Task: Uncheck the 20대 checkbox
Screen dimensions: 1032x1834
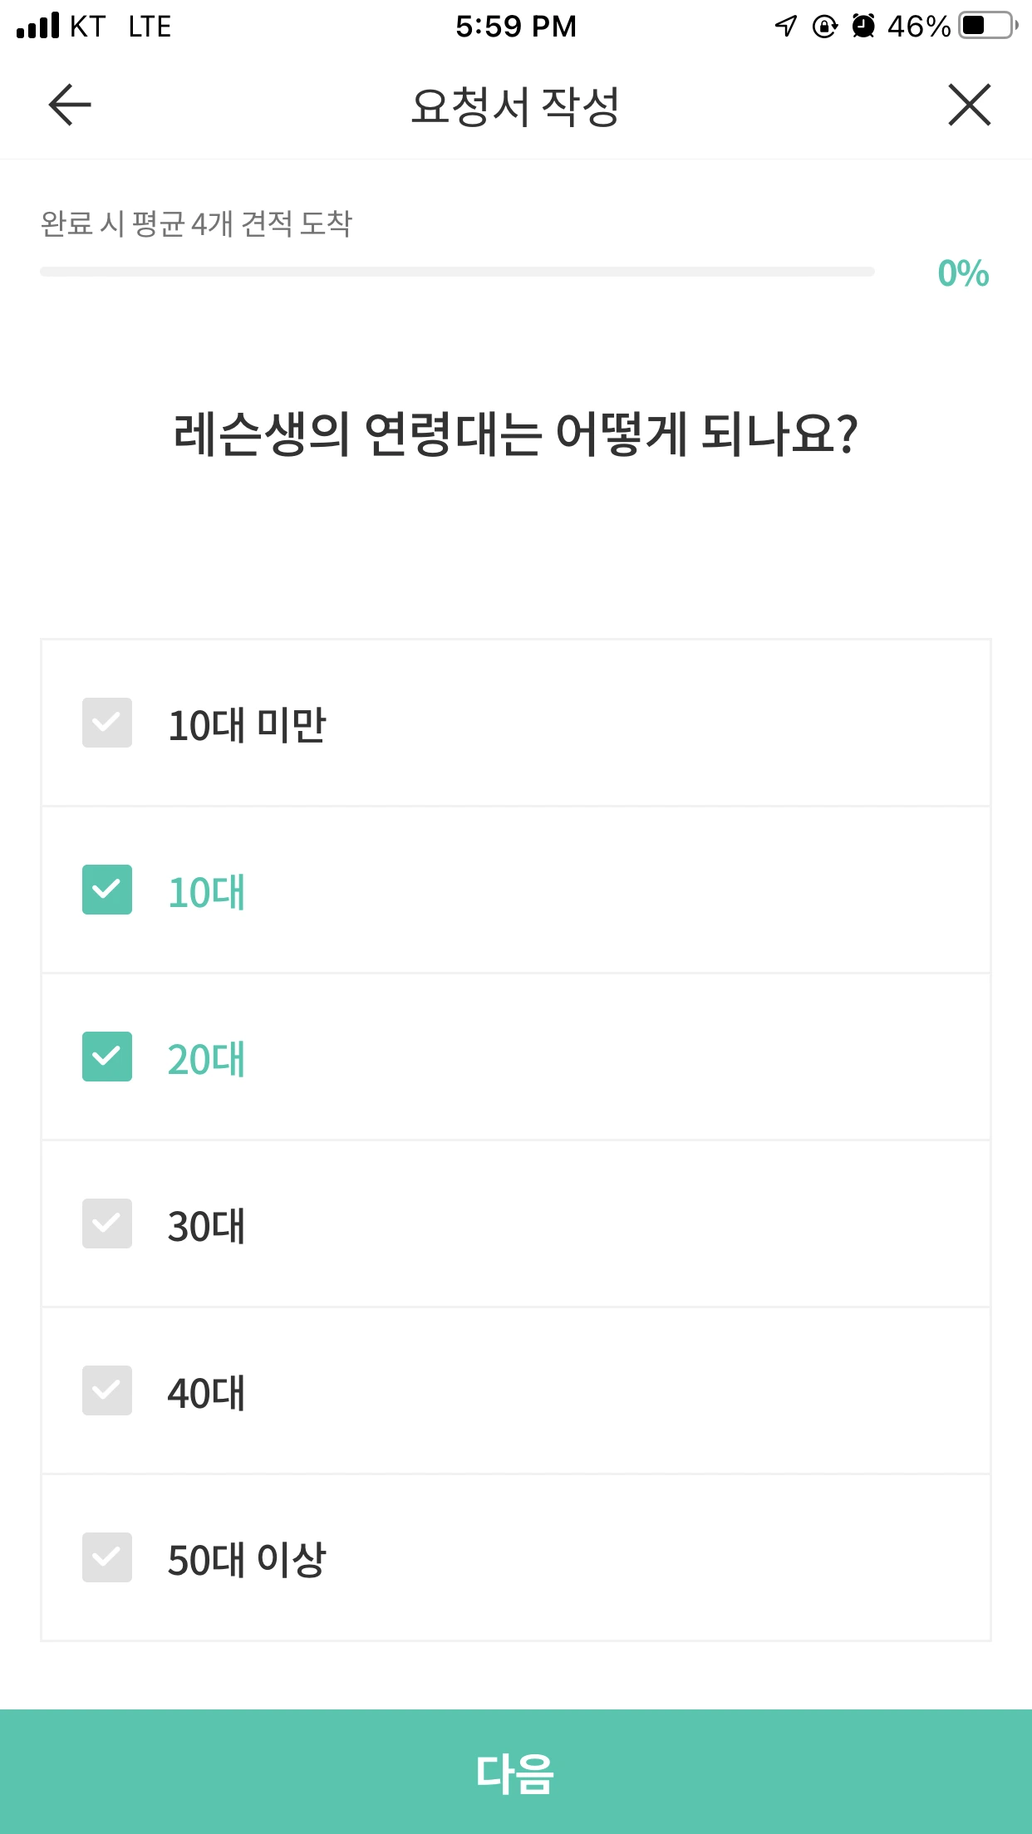Action: (x=107, y=1057)
